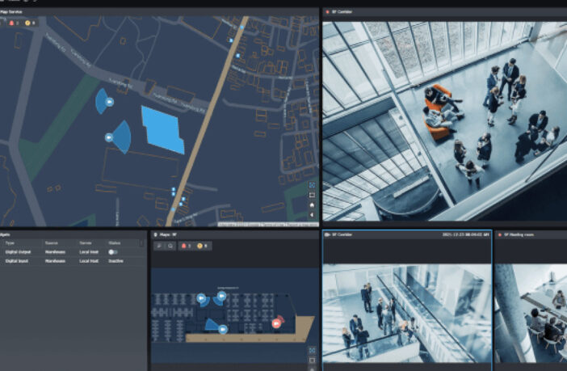The width and height of the screenshot is (567, 371).
Task: Click the rectangle select icon on the floor map
Action: pyautogui.click(x=312, y=360)
